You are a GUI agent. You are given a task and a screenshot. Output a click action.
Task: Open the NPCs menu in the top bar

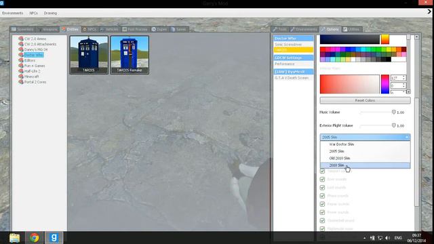pos(33,13)
